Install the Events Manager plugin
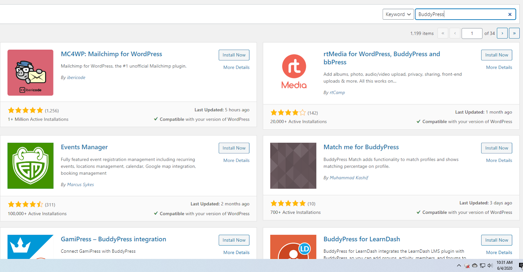523x272 pixels. coord(234,148)
